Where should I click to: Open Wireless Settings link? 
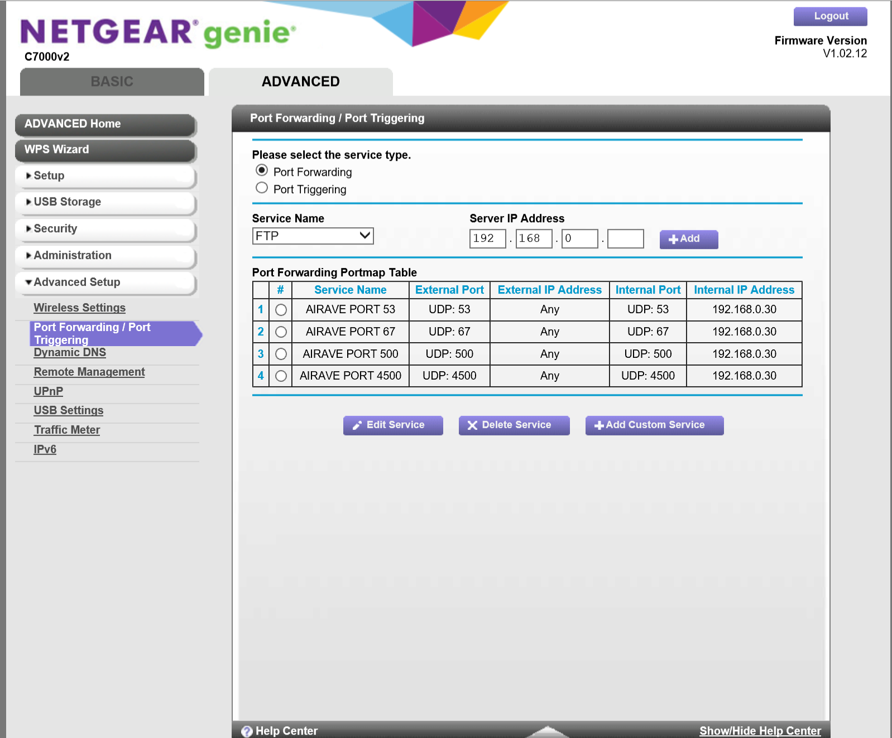(80, 308)
